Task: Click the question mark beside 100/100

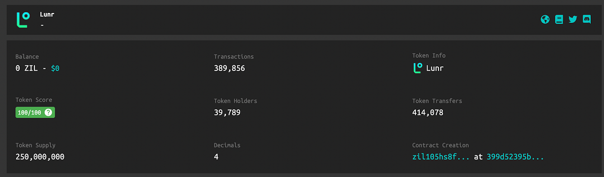Action: pyautogui.click(x=48, y=112)
